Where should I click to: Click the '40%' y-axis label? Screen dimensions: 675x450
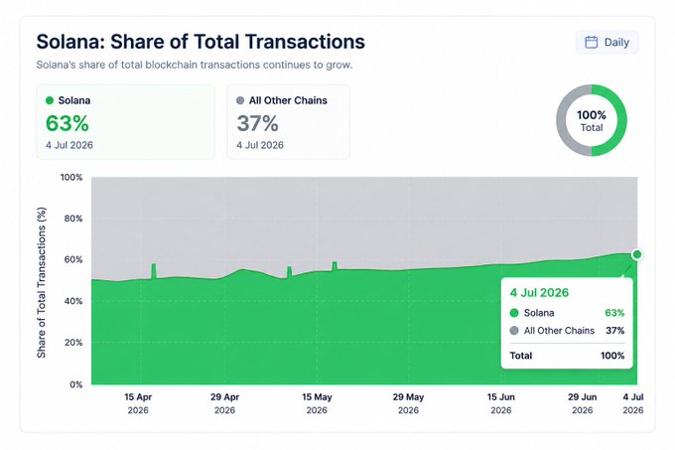coord(73,301)
